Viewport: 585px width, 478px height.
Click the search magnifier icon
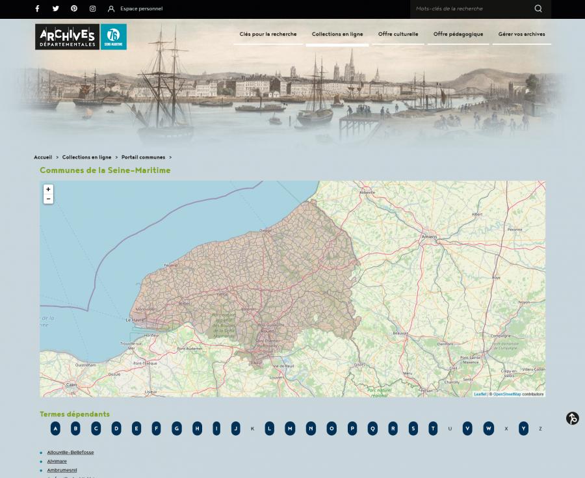click(538, 8)
